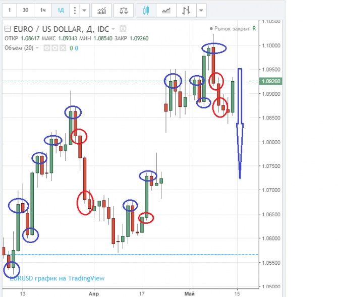
Task: Open the symbol title dropdown arrow
Action: 113,29
